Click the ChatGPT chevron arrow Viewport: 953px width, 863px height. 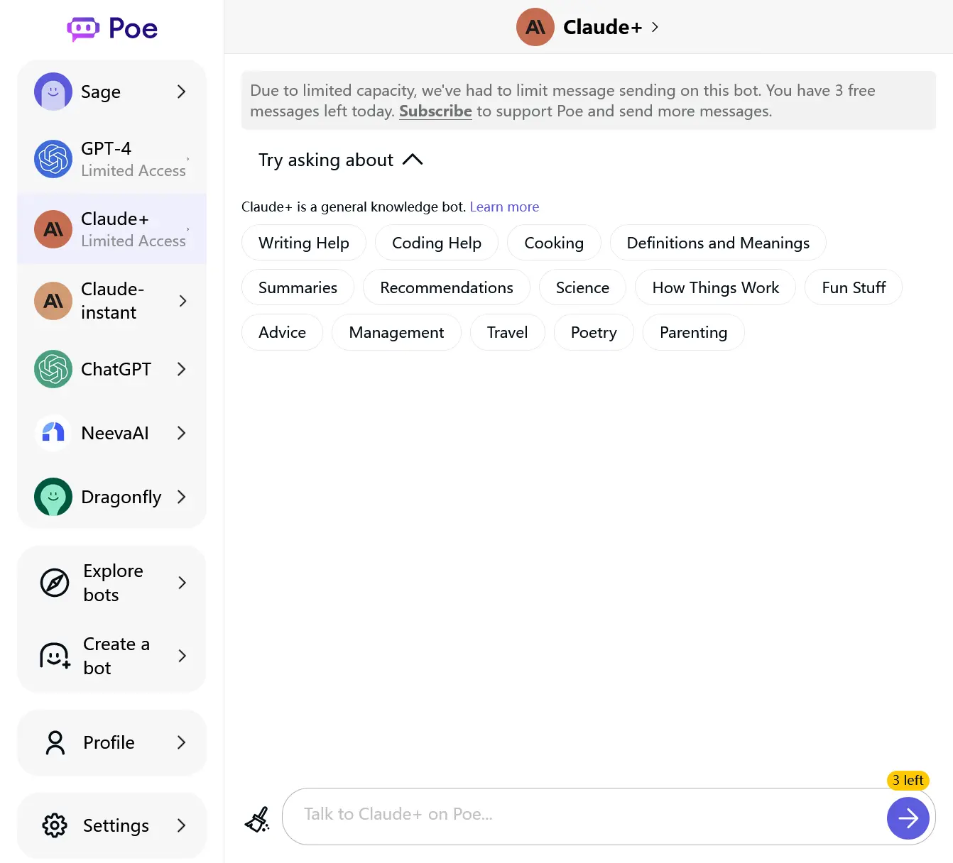181,369
